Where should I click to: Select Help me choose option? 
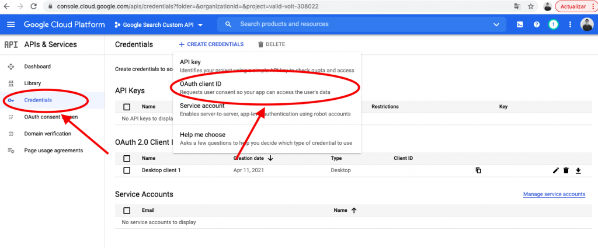(x=267, y=138)
